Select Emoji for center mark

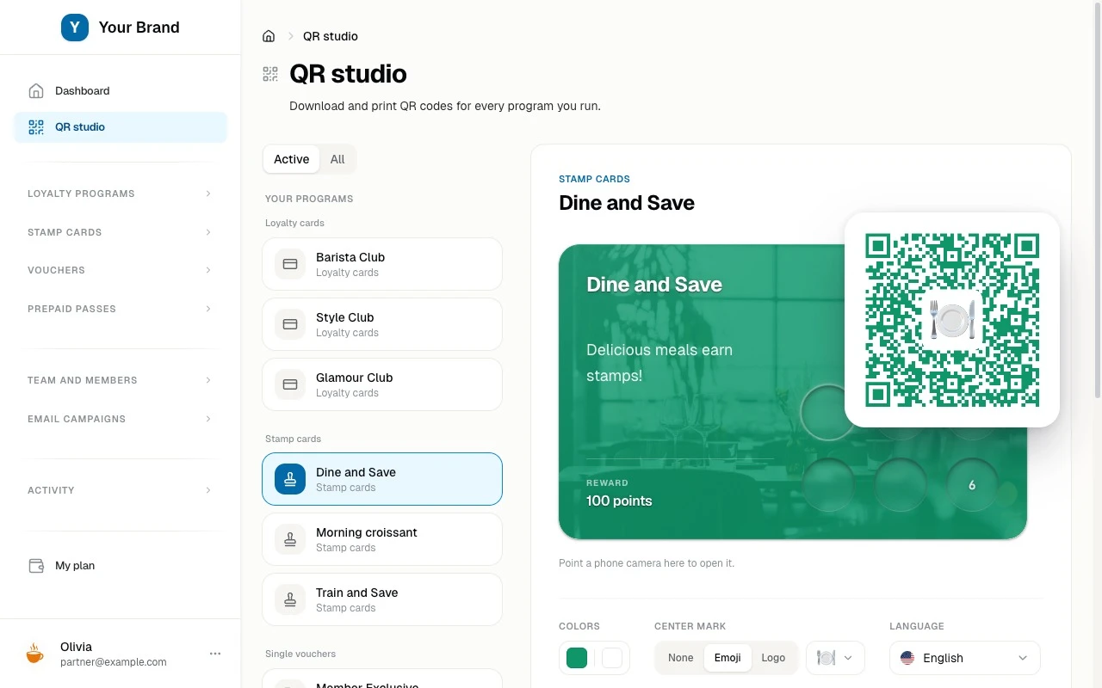[x=727, y=658]
